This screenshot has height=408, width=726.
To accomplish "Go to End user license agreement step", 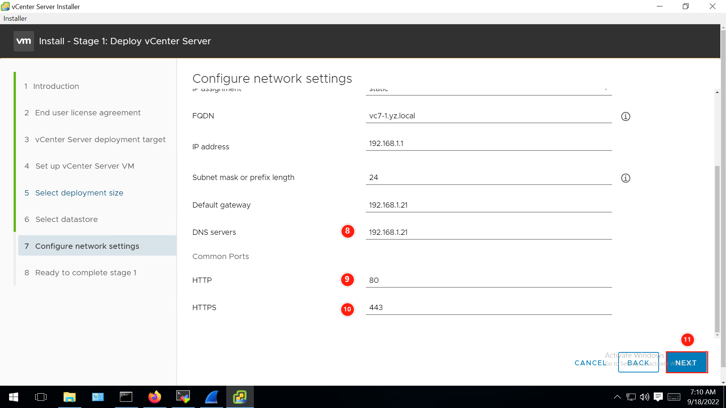I will tap(83, 113).
